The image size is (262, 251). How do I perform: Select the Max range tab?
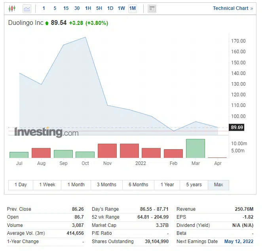coord(218,185)
